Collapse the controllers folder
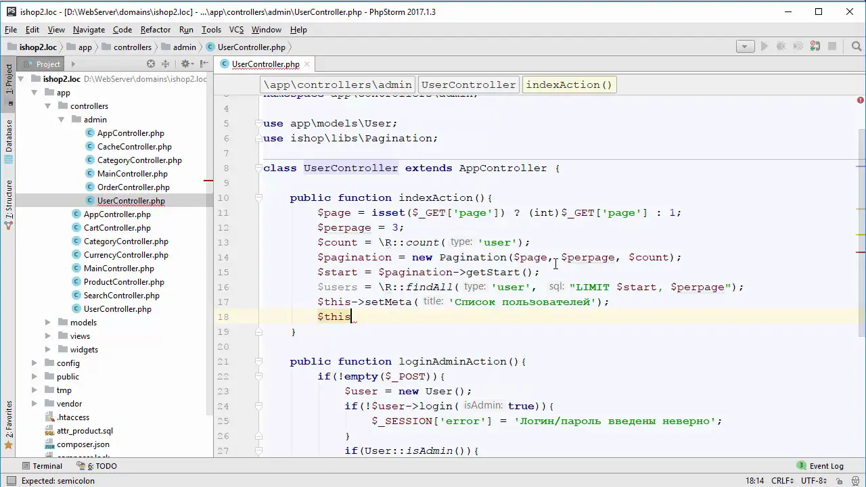 point(48,106)
